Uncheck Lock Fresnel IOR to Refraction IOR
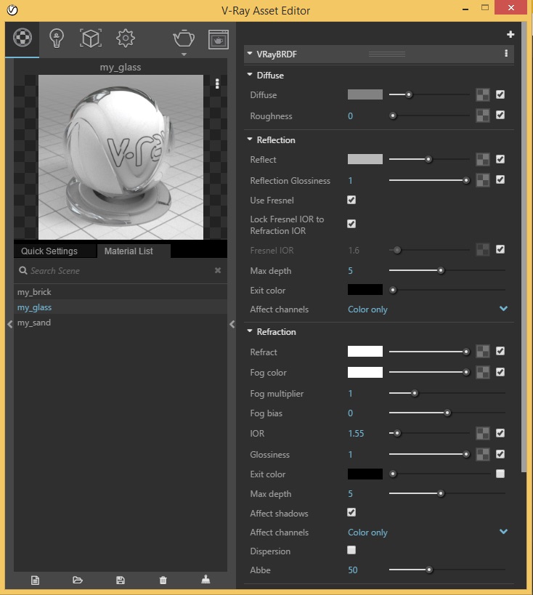This screenshot has height=595, width=533. coord(351,224)
